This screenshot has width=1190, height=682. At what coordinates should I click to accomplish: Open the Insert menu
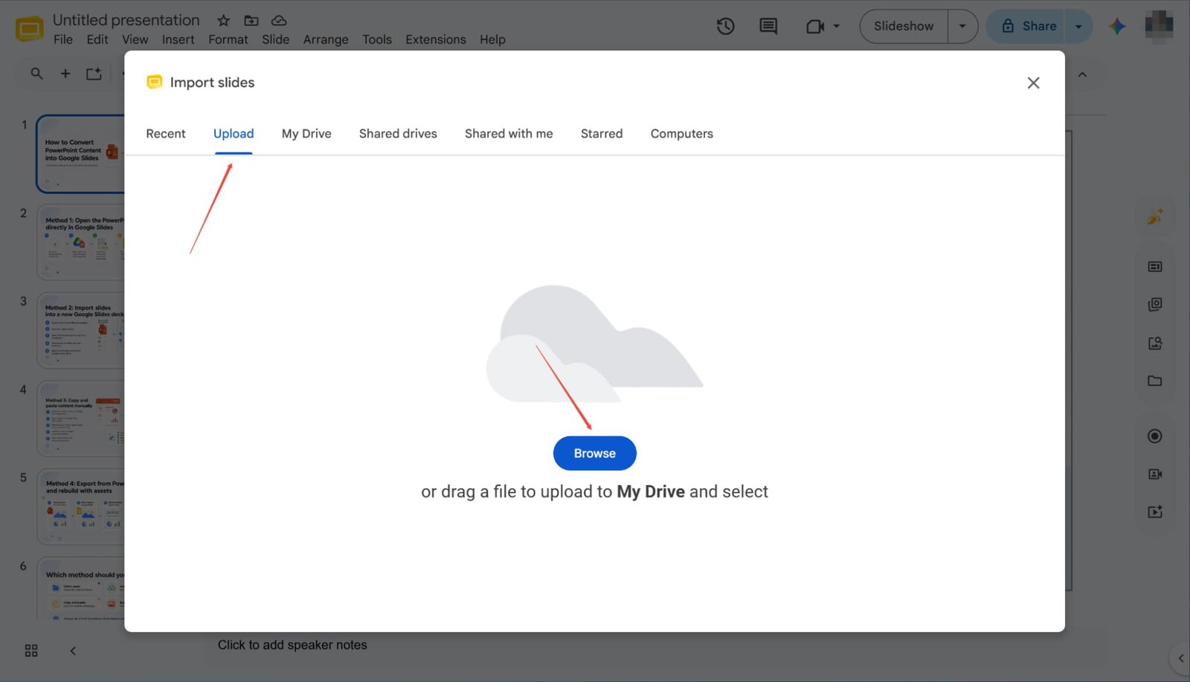178,39
